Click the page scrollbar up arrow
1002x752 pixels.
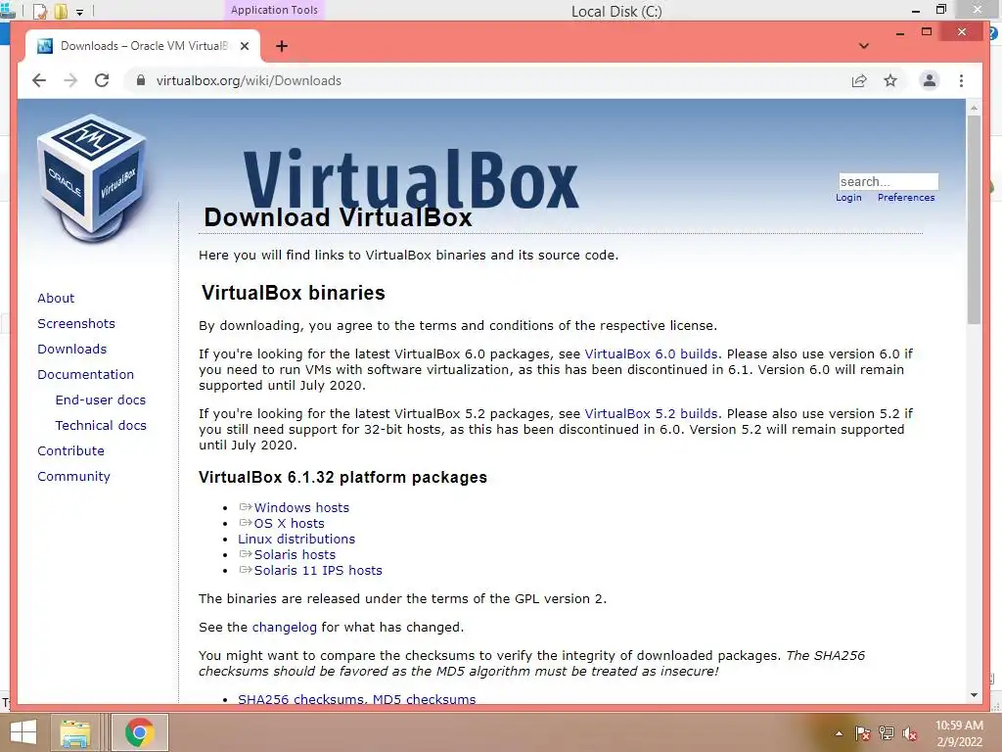[x=974, y=108]
